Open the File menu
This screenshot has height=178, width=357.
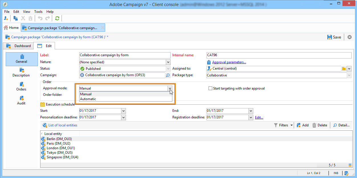[7, 12]
